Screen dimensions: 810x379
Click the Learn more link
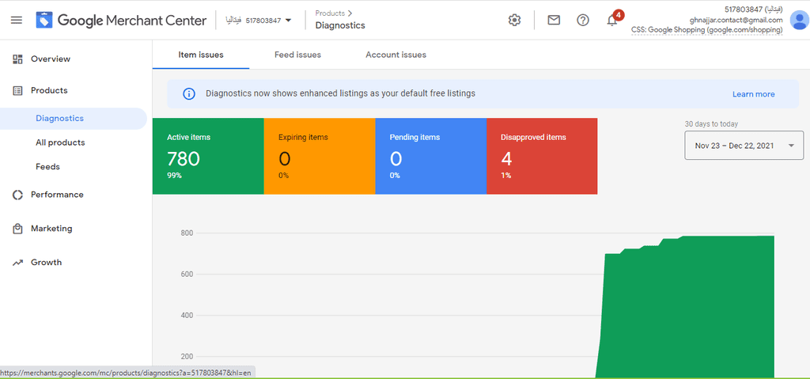(753, 94)
